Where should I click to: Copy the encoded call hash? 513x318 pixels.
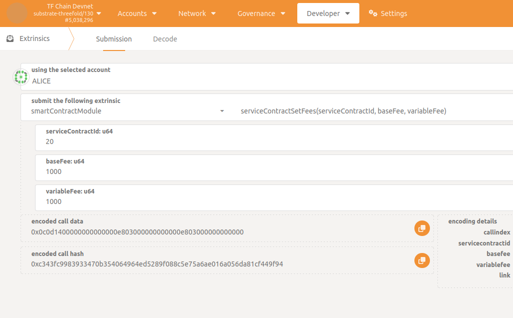pyautogui.click(x=422, y=260)
